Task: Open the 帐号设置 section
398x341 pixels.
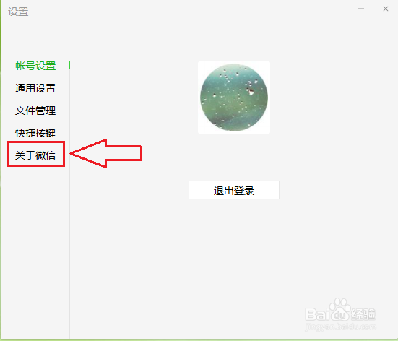Action: pyautogui.click(x=35, y=66)
